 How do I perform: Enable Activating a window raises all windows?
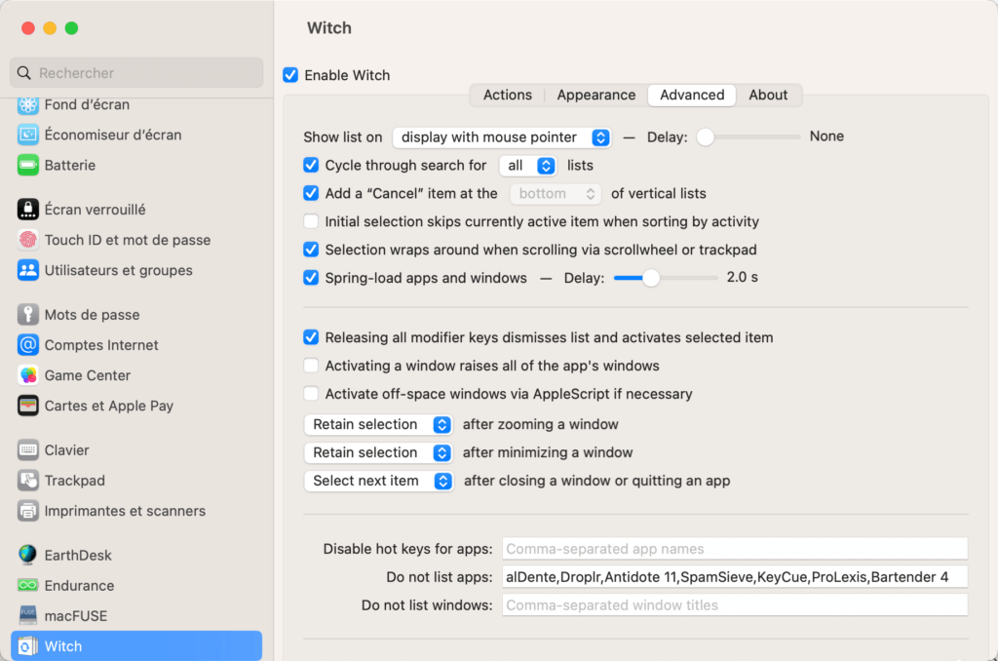pyautogui.click(x=311, y=366)
